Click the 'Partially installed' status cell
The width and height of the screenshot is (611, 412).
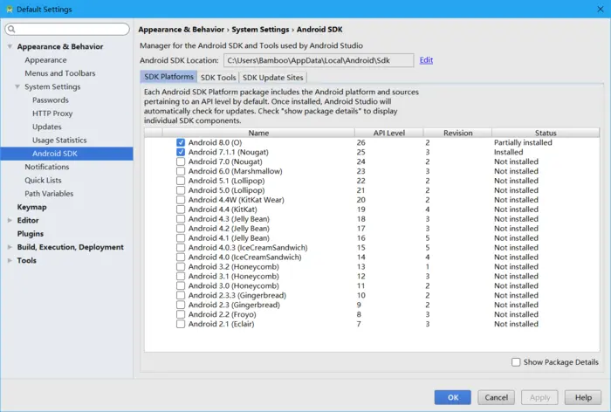coord(523,142)
